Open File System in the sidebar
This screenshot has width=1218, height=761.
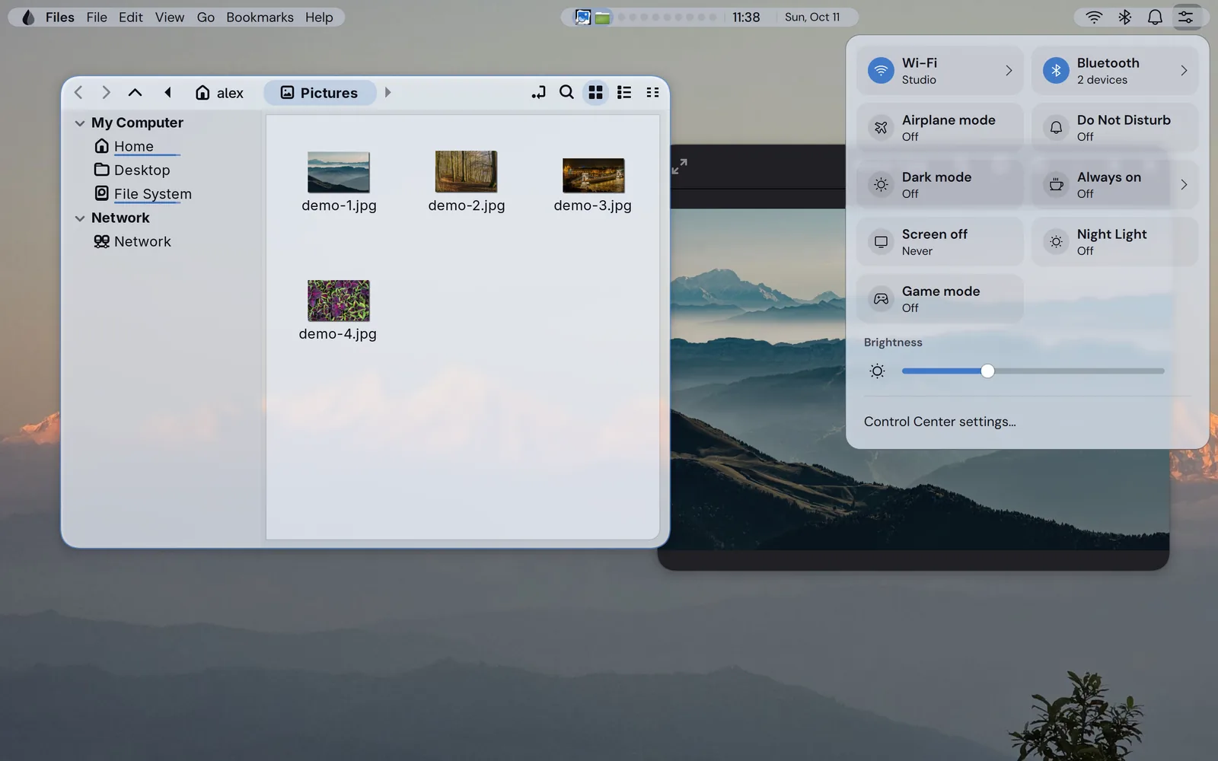pyautogui.click(x=143, y=194)
